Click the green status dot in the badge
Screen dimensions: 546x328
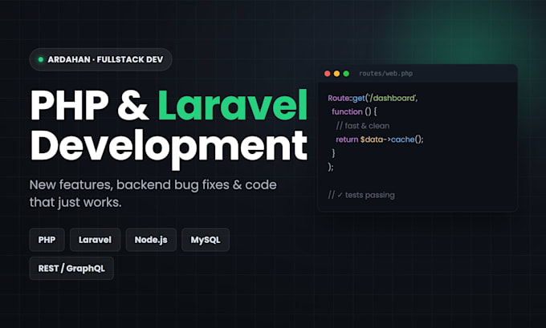tap(41, 59)
